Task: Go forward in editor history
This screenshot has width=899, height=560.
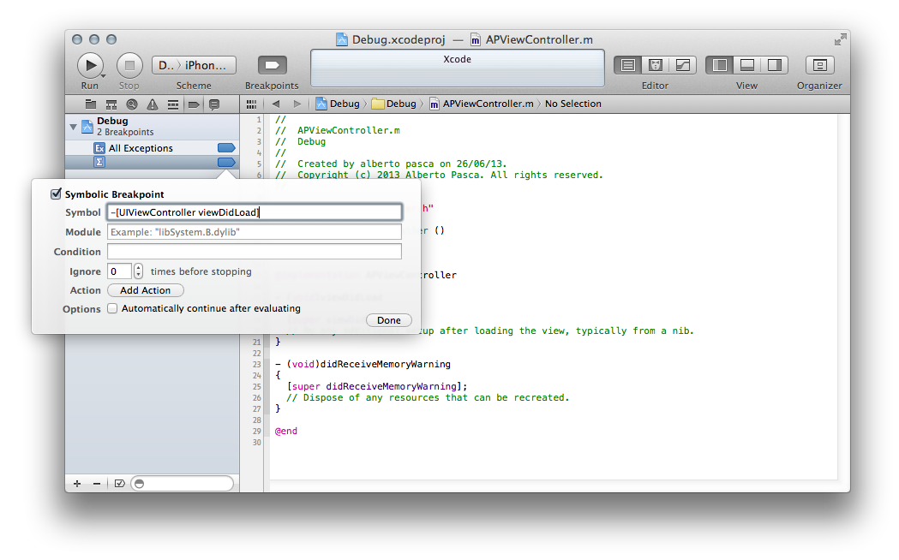Action: (x=297, y=104)
